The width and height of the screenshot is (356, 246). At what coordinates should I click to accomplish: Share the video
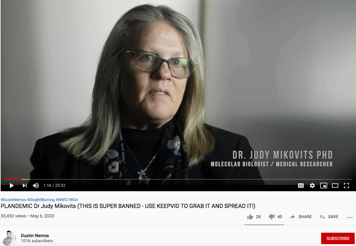pyautogui.click(x=301, y=217)
